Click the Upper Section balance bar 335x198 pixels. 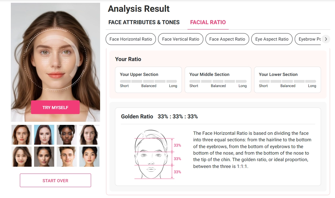pos(148,81)
